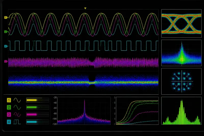The image size is (204, 136).
Task: Click the cyan square wave icon for channel 4
Action: tap(17, 122)
